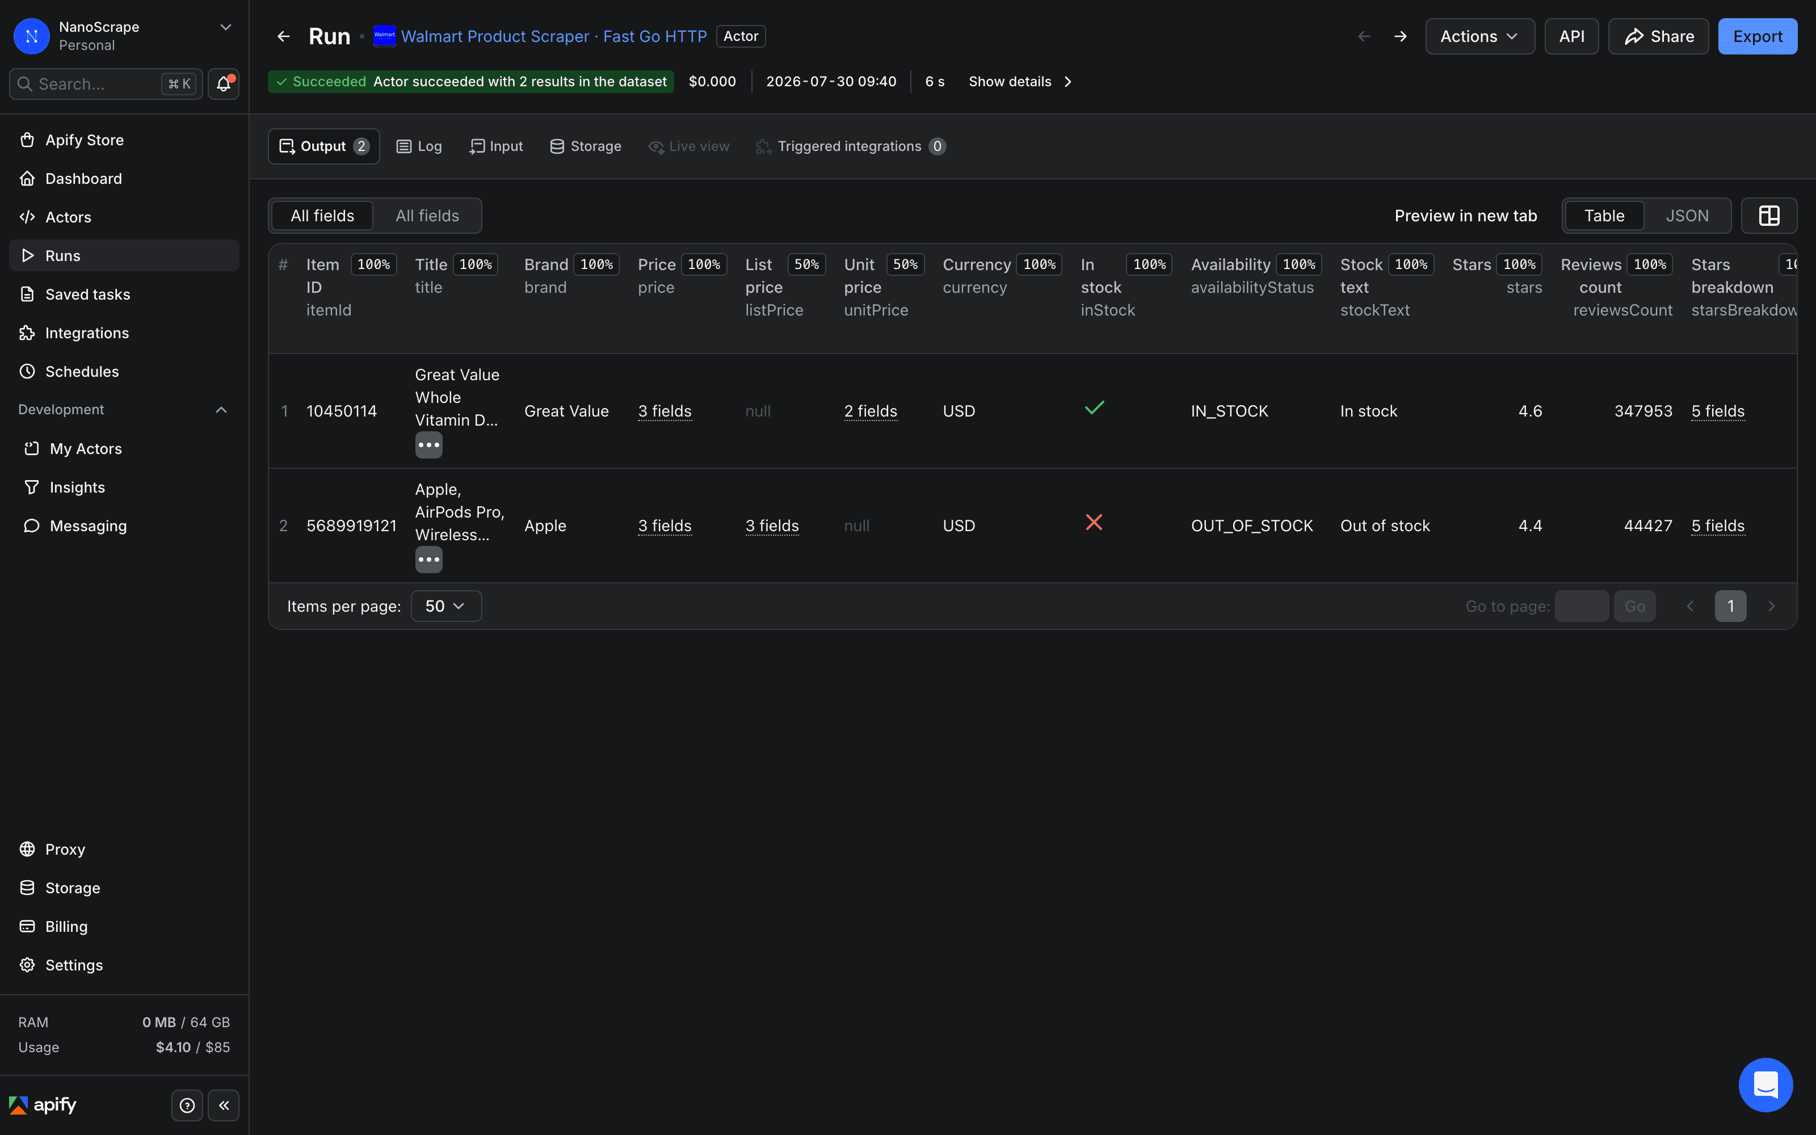
Task: Open Saved tasks in sidebar
Action: pos(124,295)
